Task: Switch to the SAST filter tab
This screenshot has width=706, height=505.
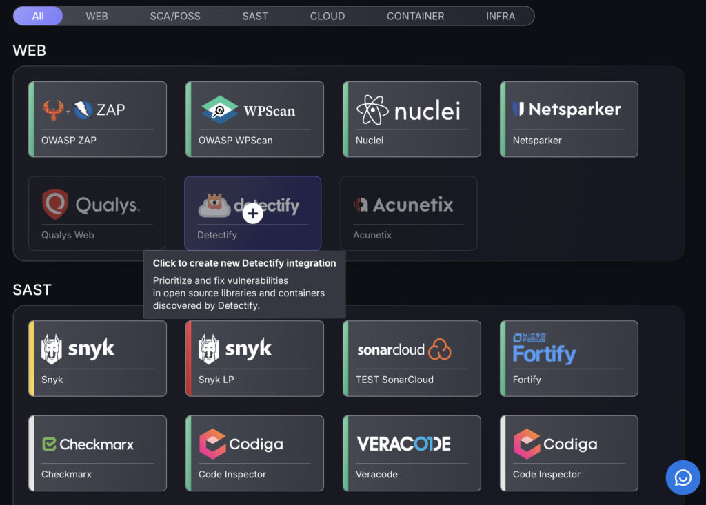Action: 255,17
